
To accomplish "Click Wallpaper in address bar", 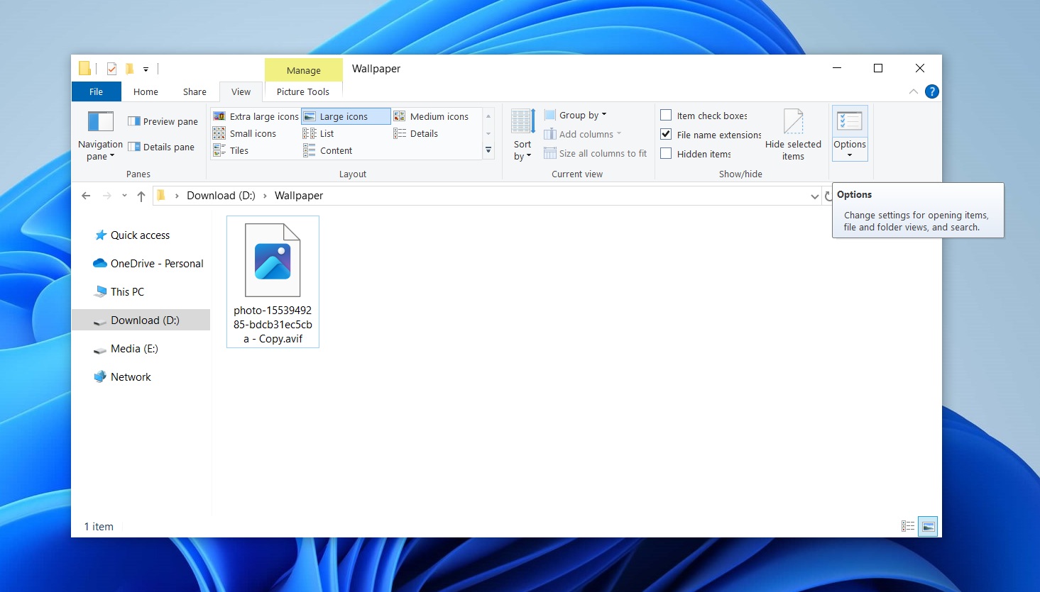I will point(299,196).
